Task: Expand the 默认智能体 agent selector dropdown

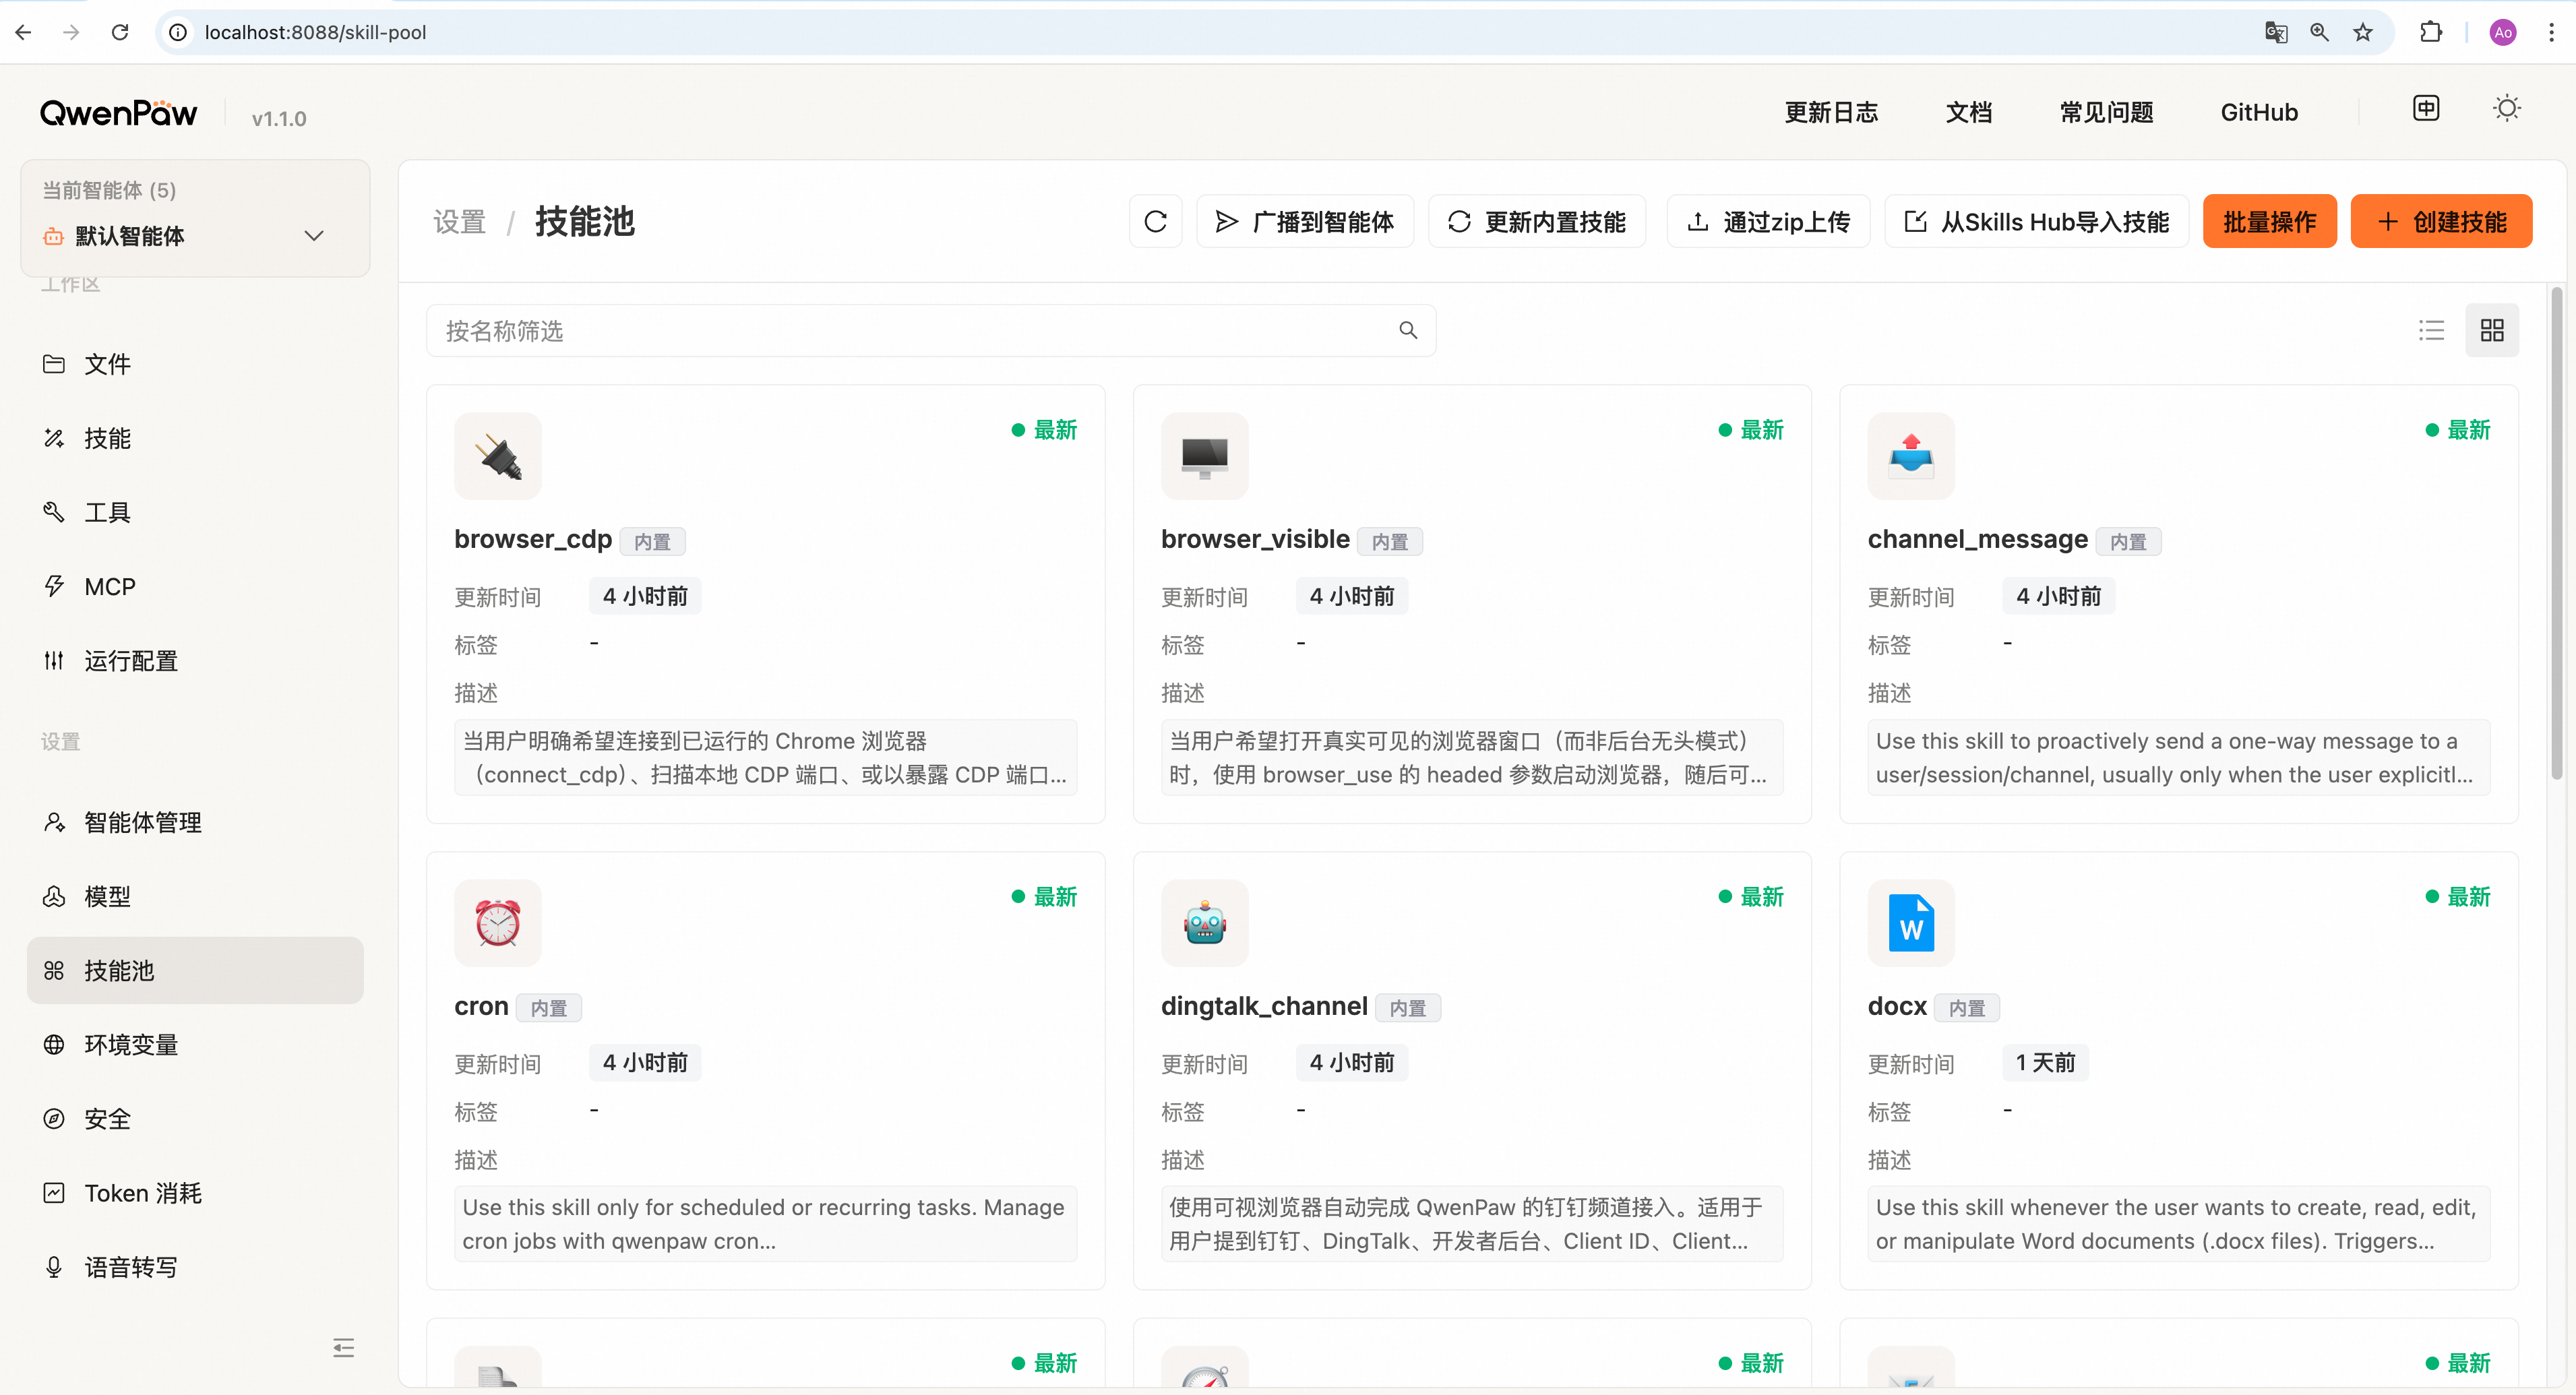Action: tap(195, 236)
